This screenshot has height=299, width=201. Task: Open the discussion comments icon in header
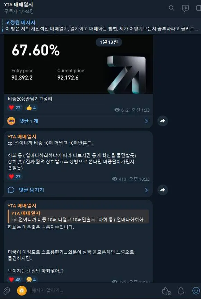pos(185,8)
